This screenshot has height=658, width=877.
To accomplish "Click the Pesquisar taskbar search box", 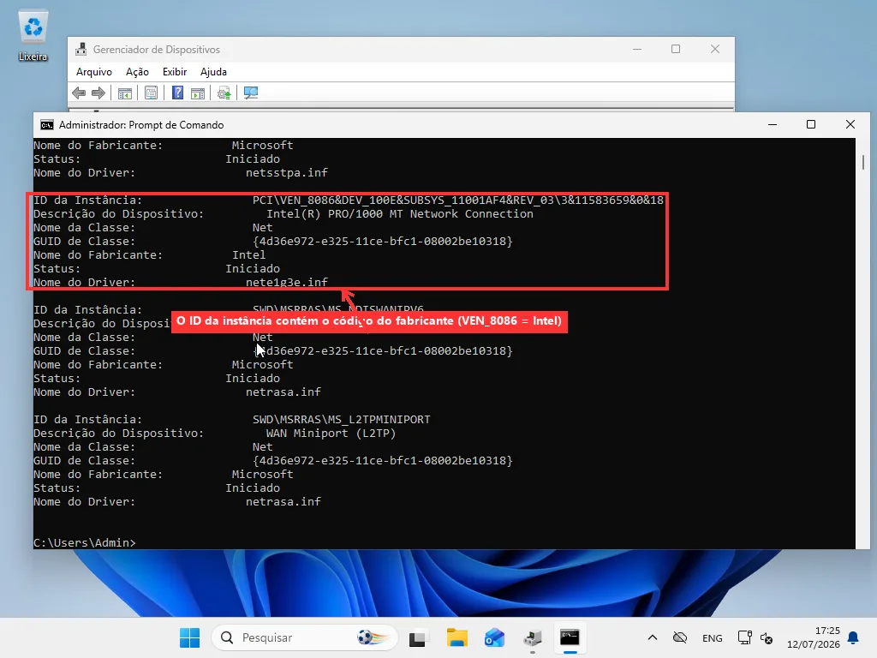I will coord(304,637).
